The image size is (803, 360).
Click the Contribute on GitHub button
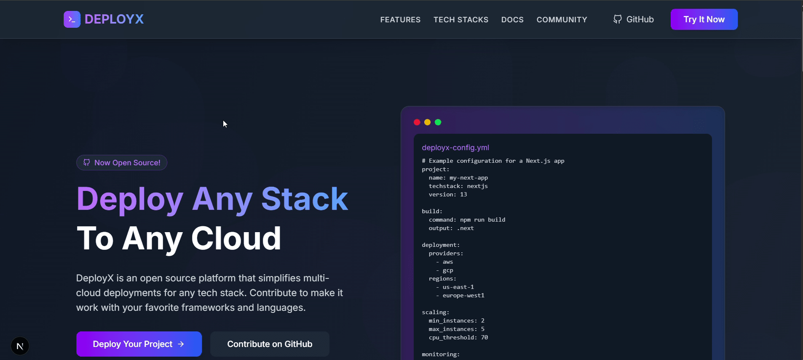coord(270,344)
